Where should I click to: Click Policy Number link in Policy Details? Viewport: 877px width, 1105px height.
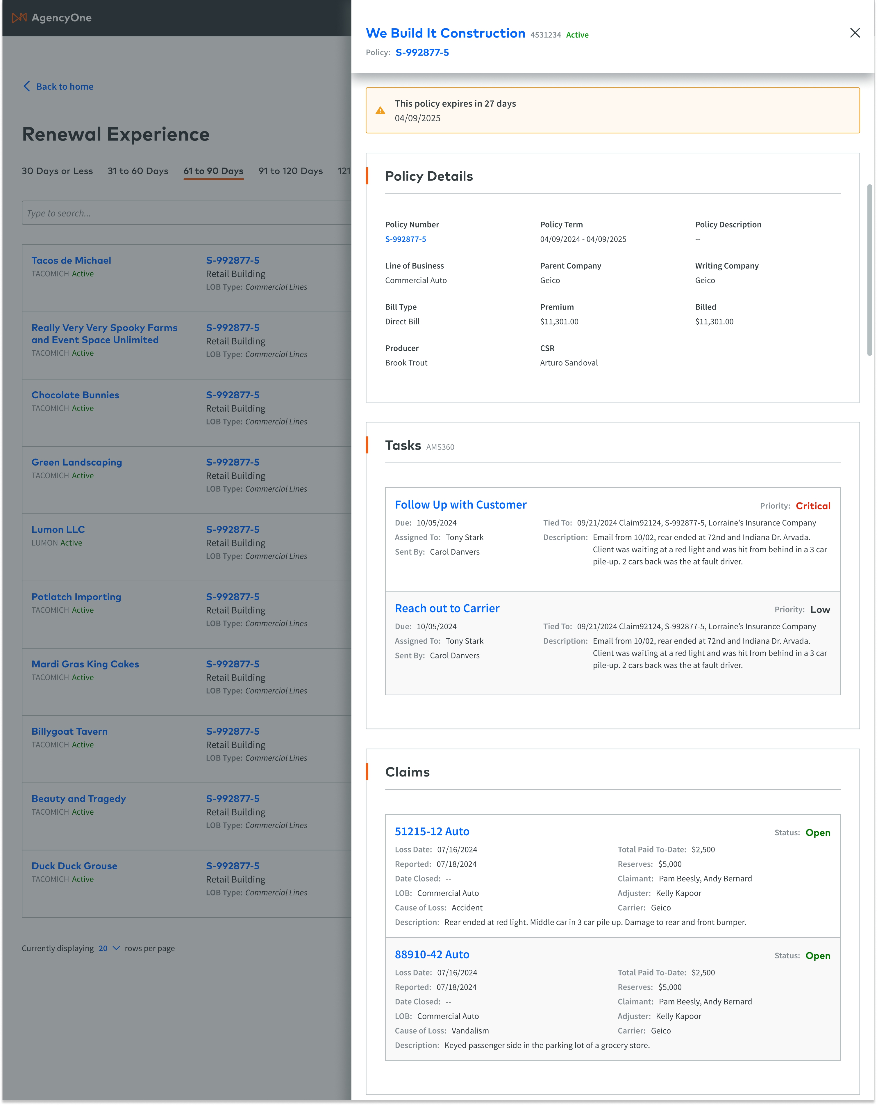[x=405, y=239]
